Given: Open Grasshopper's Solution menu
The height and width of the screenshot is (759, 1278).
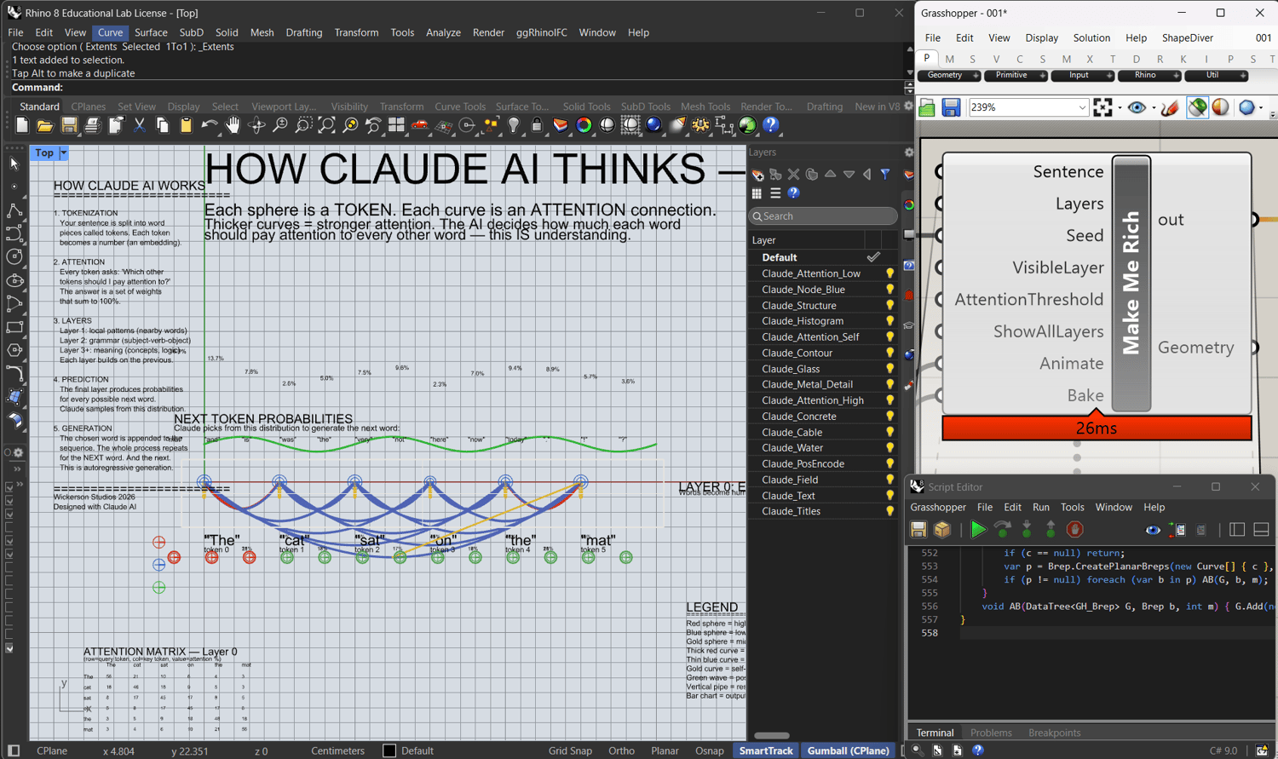Looking at the screenshot, I should [1091, 37].
